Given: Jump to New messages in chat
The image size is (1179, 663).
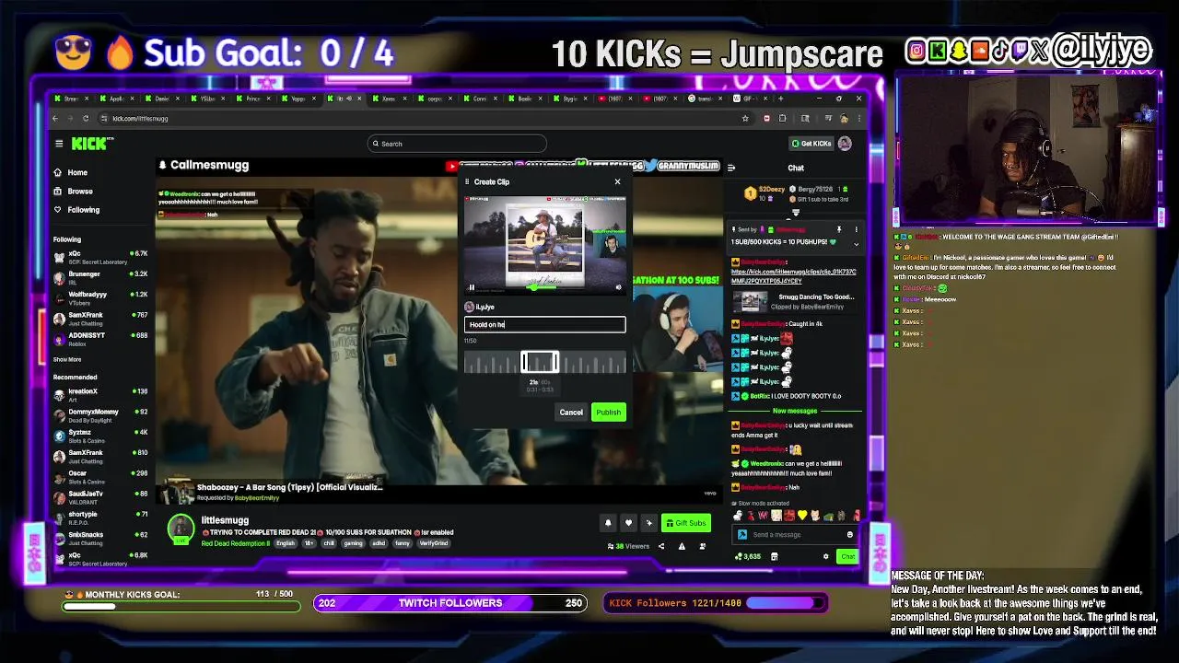Looking at the screenshot, I should 795,411.
